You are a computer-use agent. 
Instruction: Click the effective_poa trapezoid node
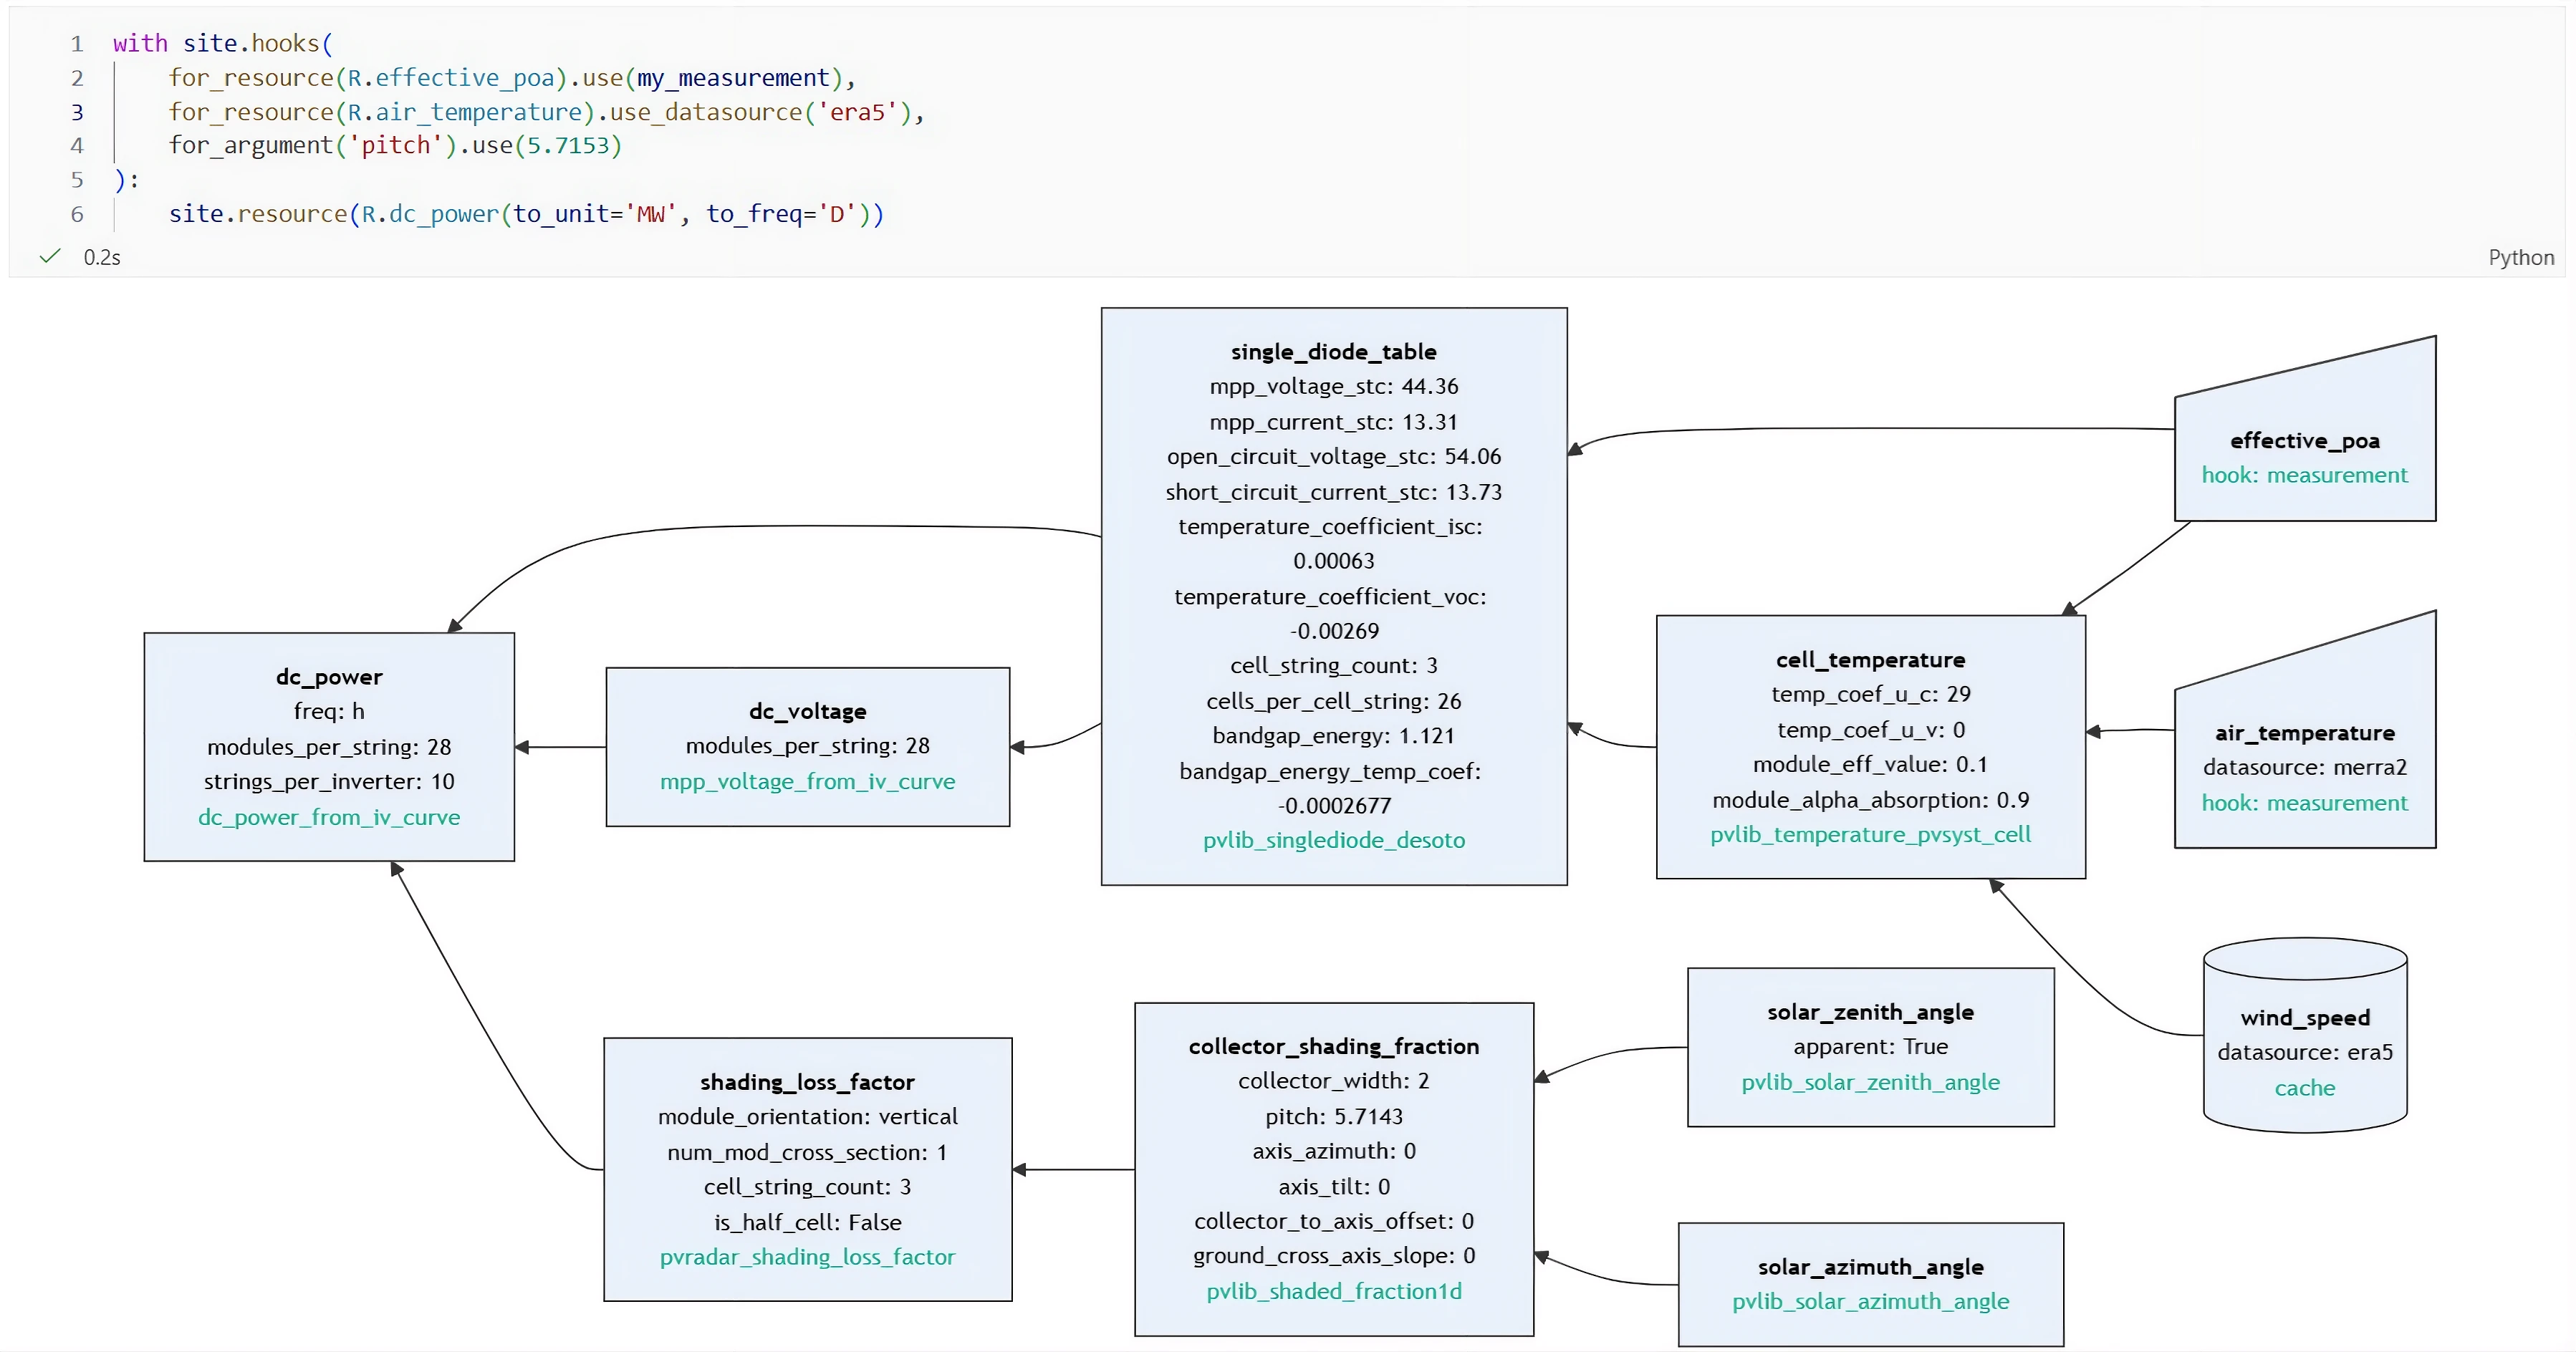(x=2304, y=440)
